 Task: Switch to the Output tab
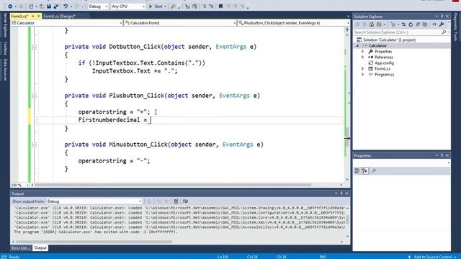[40, 248]
